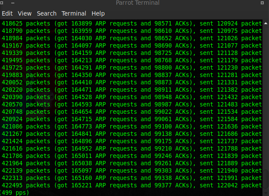Click the minimize dash icon in title bar
This screenshot has height=196, width=269.
tap(13, 3)
